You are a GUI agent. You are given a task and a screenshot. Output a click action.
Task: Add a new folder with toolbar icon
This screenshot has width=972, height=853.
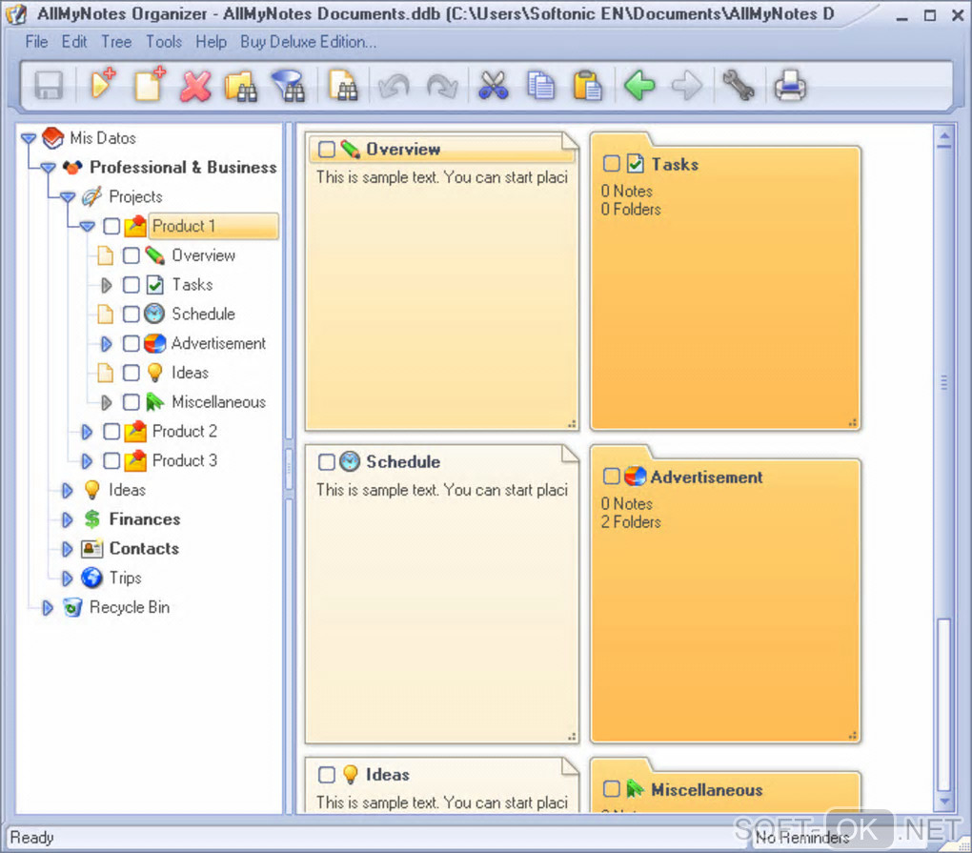point(103,84)
